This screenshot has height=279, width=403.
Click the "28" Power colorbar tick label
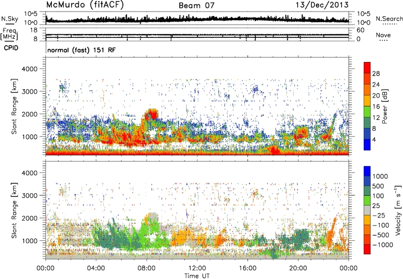click(376, 74)
